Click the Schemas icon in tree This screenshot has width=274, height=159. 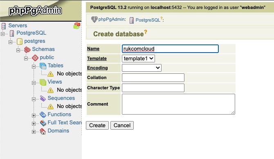[x=27, y=50]
